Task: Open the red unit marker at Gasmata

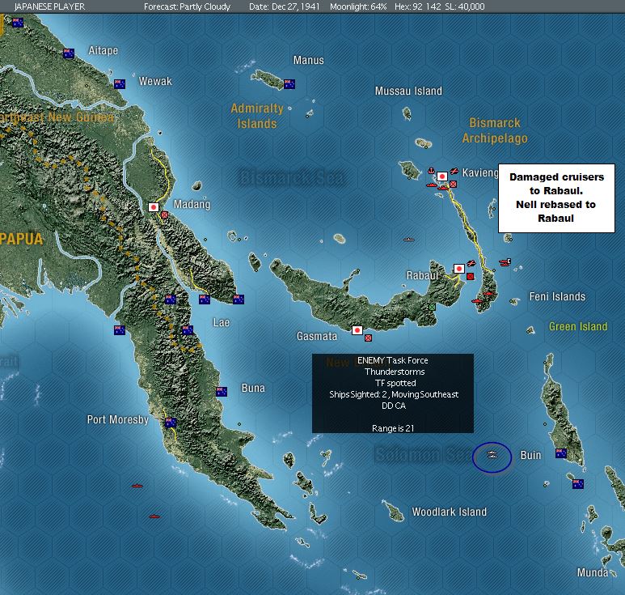Action: point(369,338)
